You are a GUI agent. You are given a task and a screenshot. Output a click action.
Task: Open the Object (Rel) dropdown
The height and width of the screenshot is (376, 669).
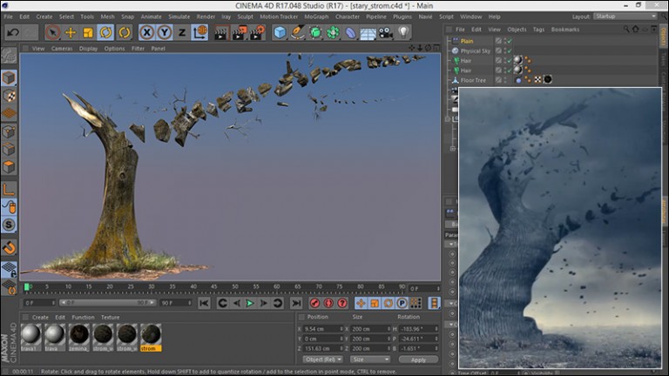tap(323, 359)
